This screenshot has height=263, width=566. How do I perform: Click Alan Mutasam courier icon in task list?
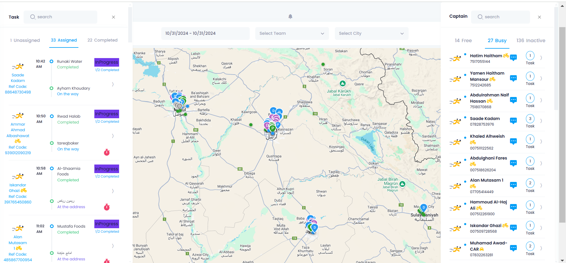[18, 228]
